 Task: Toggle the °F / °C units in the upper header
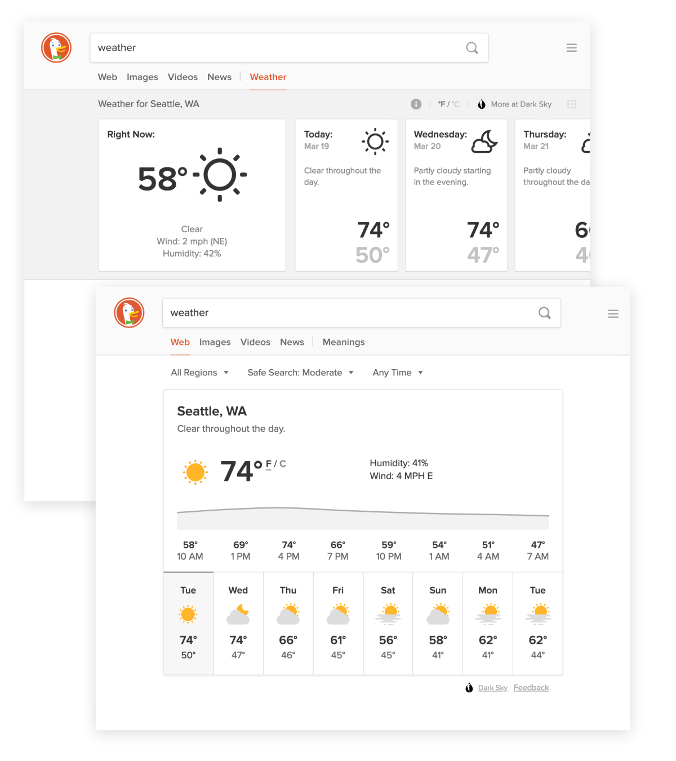[448, 104]
